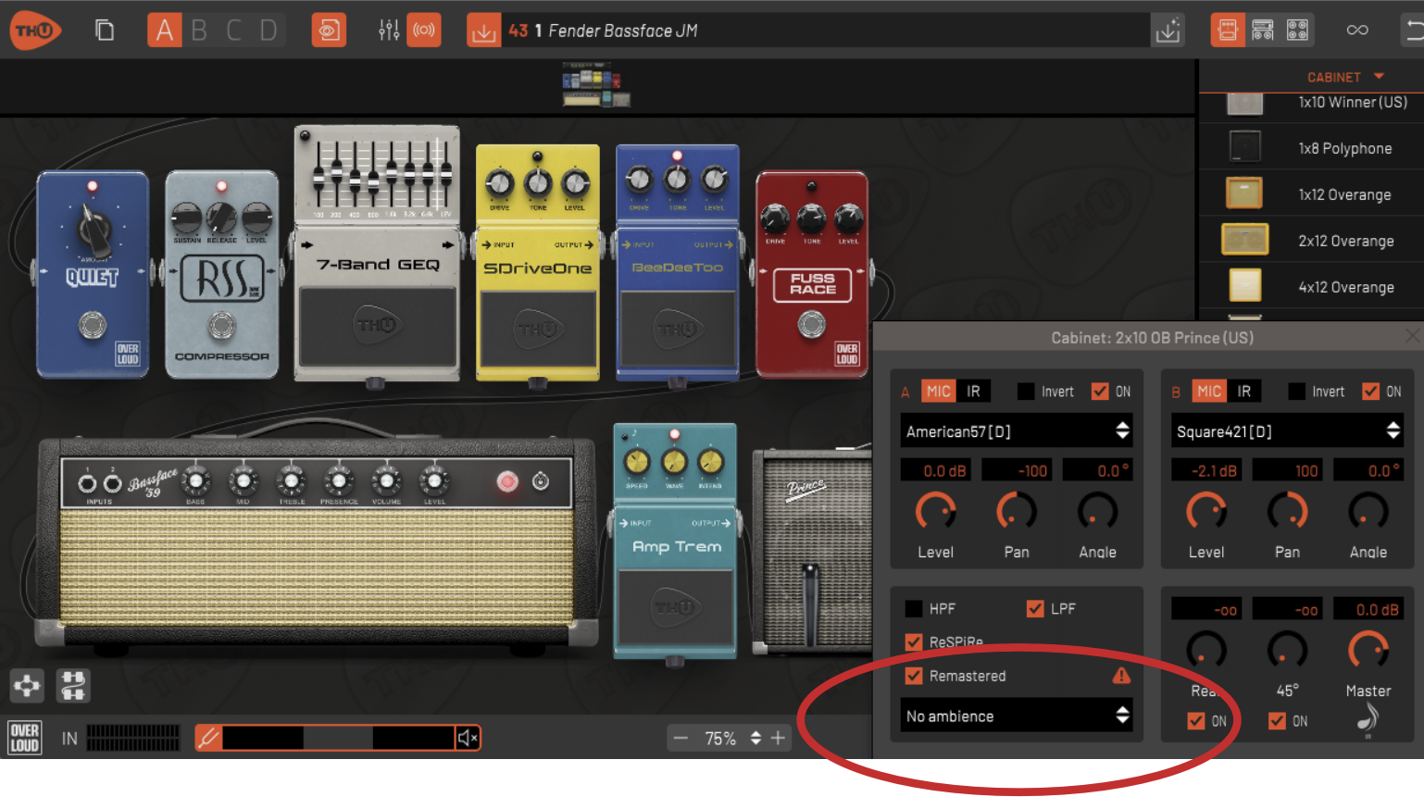Open the No ambience dropdown

click(x=1017, y=716)
